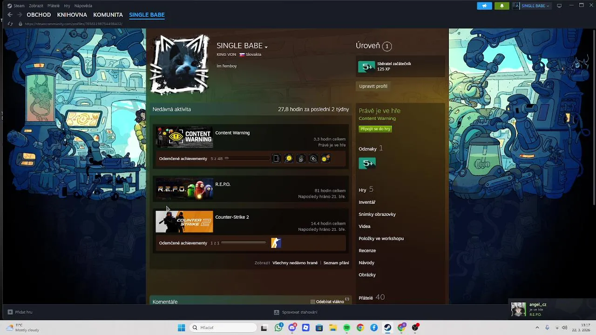Open File Explorer from the taskbar
The height and width of the screenshot is (335, 596).
click(333, 328)
